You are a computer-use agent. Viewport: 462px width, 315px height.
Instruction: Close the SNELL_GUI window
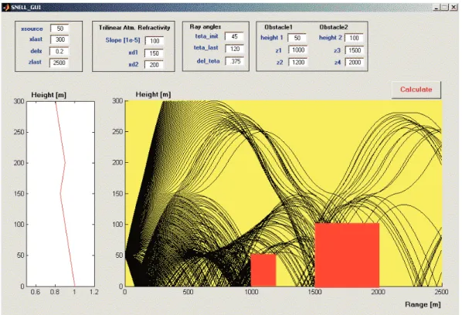click(x=454, y=8)
